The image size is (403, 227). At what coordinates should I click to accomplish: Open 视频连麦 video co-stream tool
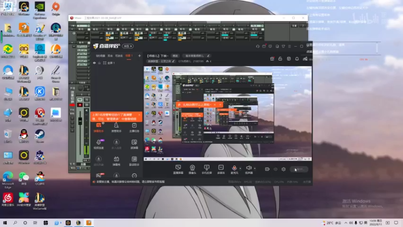tap(99, 144)
